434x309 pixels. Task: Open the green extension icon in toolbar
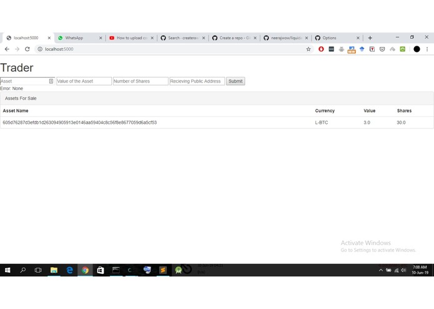403,49
